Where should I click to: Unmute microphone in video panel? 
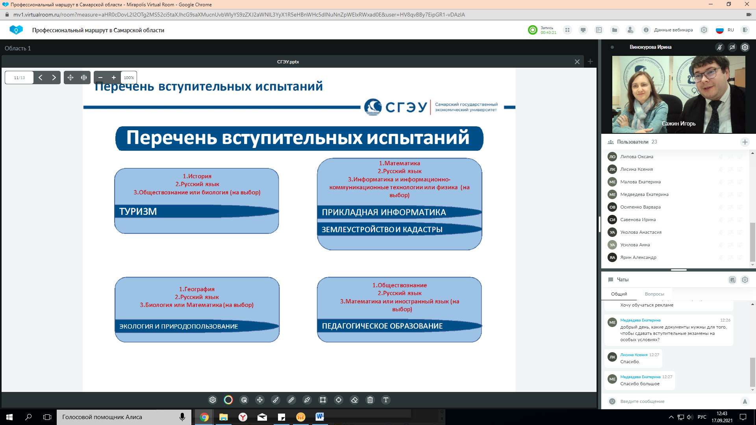(x=719, y=47)
